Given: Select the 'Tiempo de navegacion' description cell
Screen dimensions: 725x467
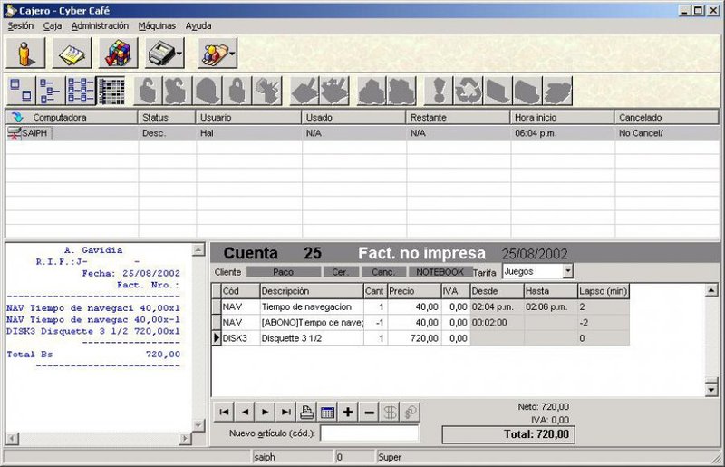Looking at the screenshot, I should [312, 306].
